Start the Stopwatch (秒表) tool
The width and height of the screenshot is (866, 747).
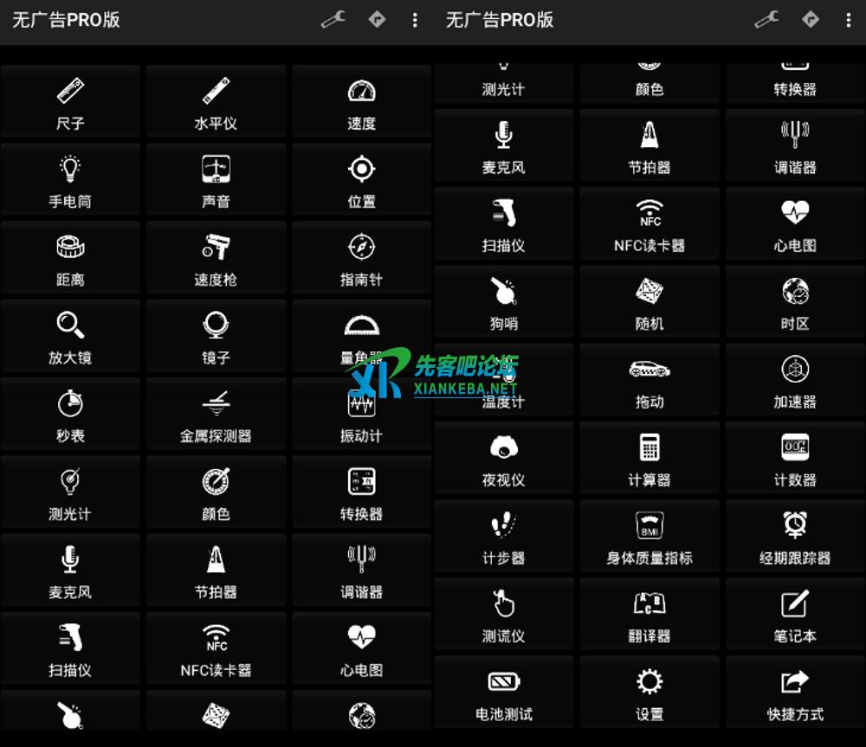point(70,414)
